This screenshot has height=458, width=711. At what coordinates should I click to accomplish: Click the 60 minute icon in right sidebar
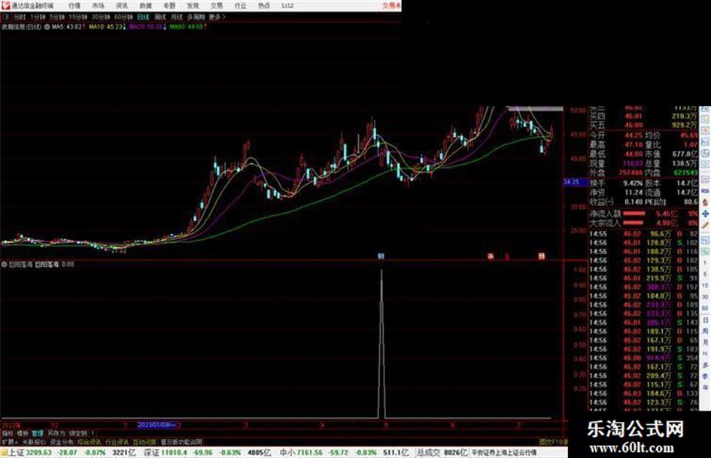click(705, 308)
